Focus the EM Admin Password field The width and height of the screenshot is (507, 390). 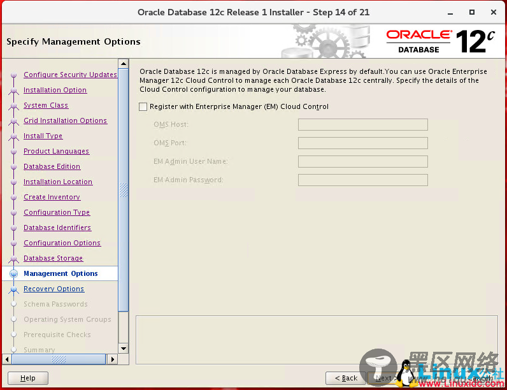[x=363, y=180]
